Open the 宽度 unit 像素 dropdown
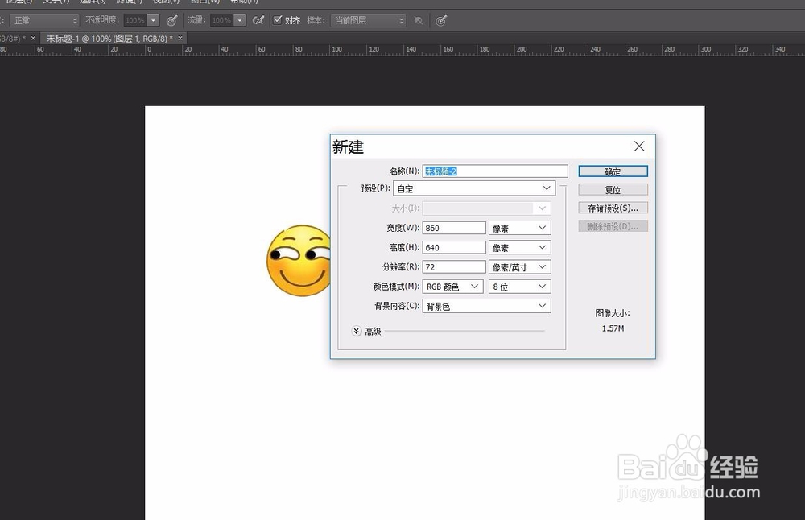Screen dimensions: 805x520 pos(519,228)
